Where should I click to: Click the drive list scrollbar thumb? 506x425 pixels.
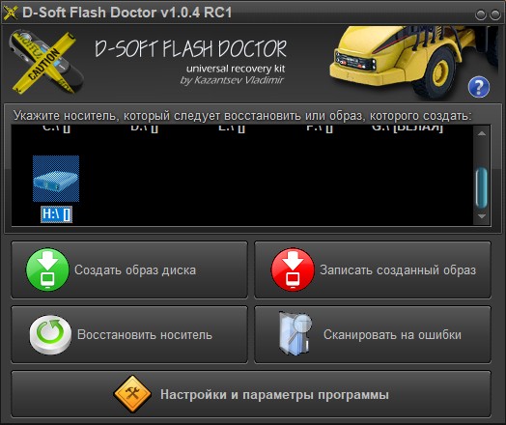pos(482,187)
